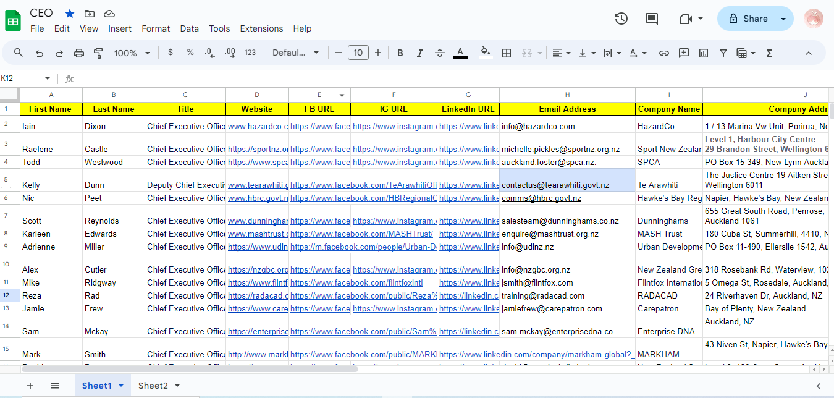The image size is (834, 398).
Task: Click the Name box showing K12
Action: coord(26,78)
